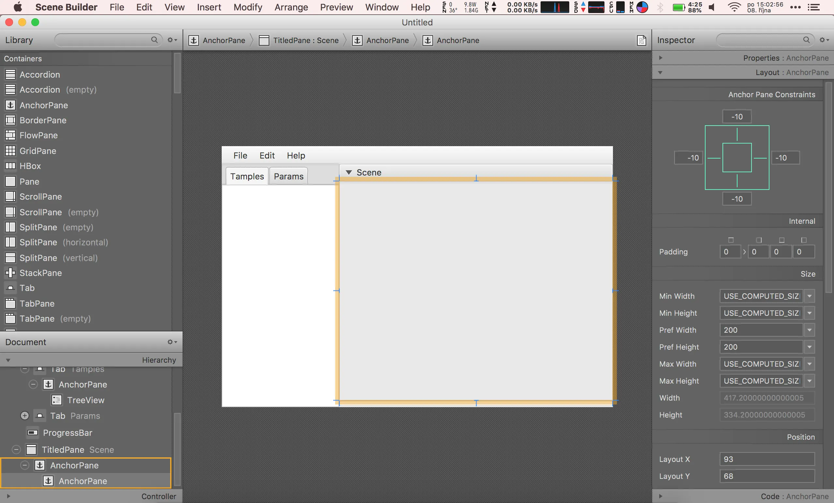Click the document icon in breadcrumb bar
This screenshot has height=503, width=834.
click(x=641, y=40)
